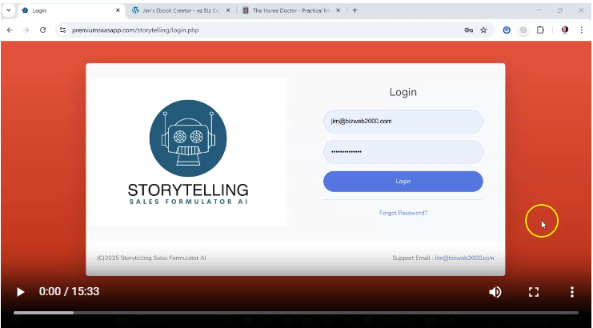Mute the video volume speaker icon
593x328 pixels.
coord(495,292)
